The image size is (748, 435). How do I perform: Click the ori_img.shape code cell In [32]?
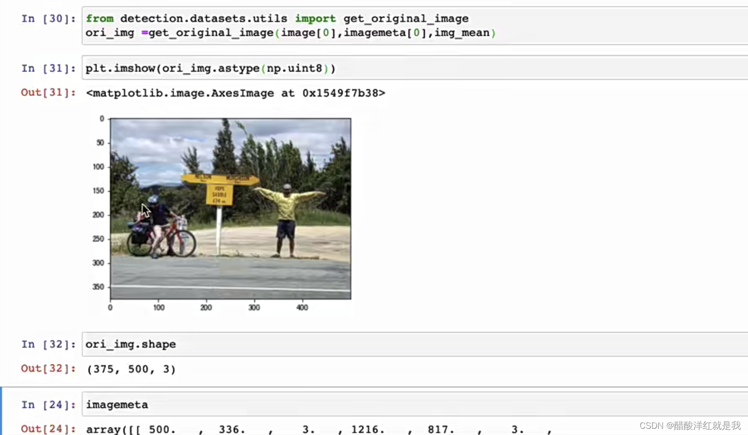(x=415, y=344)
